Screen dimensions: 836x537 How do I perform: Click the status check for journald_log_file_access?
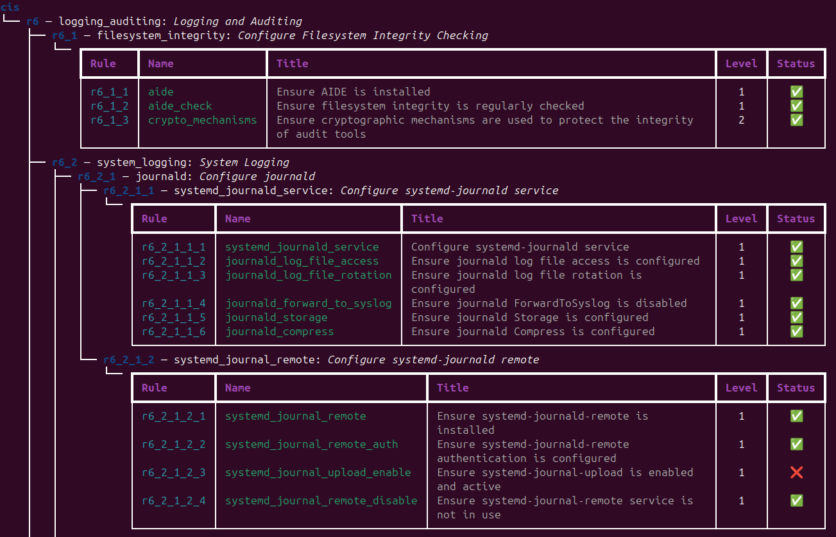coord(796,261)
